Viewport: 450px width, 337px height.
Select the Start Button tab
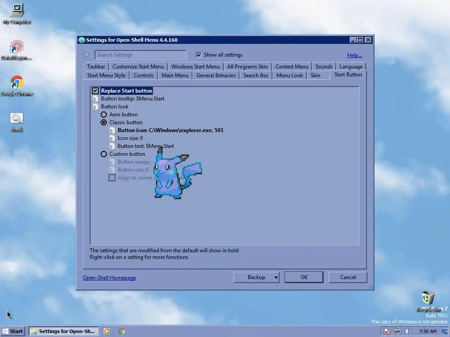click(x=348, y=75)
